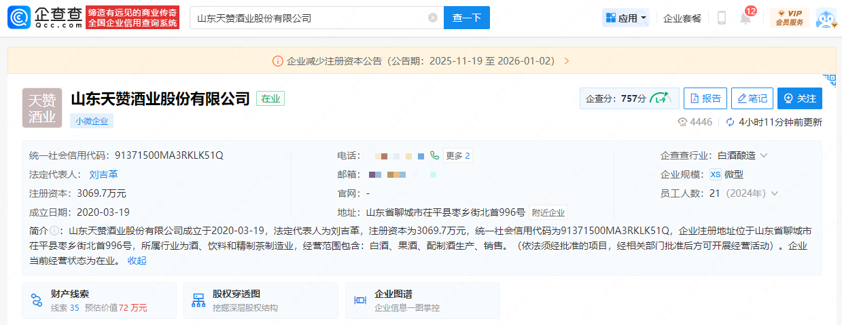The image size is (842, 325).
Task: Open legal representative 刘吉革 link
Action: pyautogui.click(x=103, y=174)
